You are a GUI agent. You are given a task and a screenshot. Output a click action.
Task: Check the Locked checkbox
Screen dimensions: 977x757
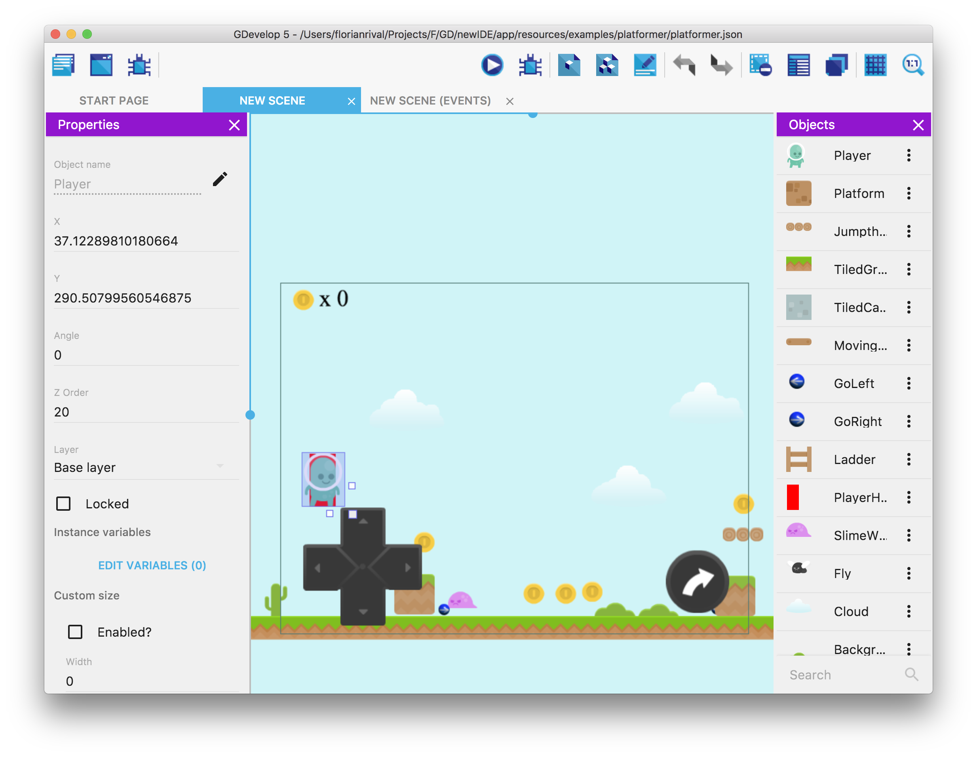63,504
